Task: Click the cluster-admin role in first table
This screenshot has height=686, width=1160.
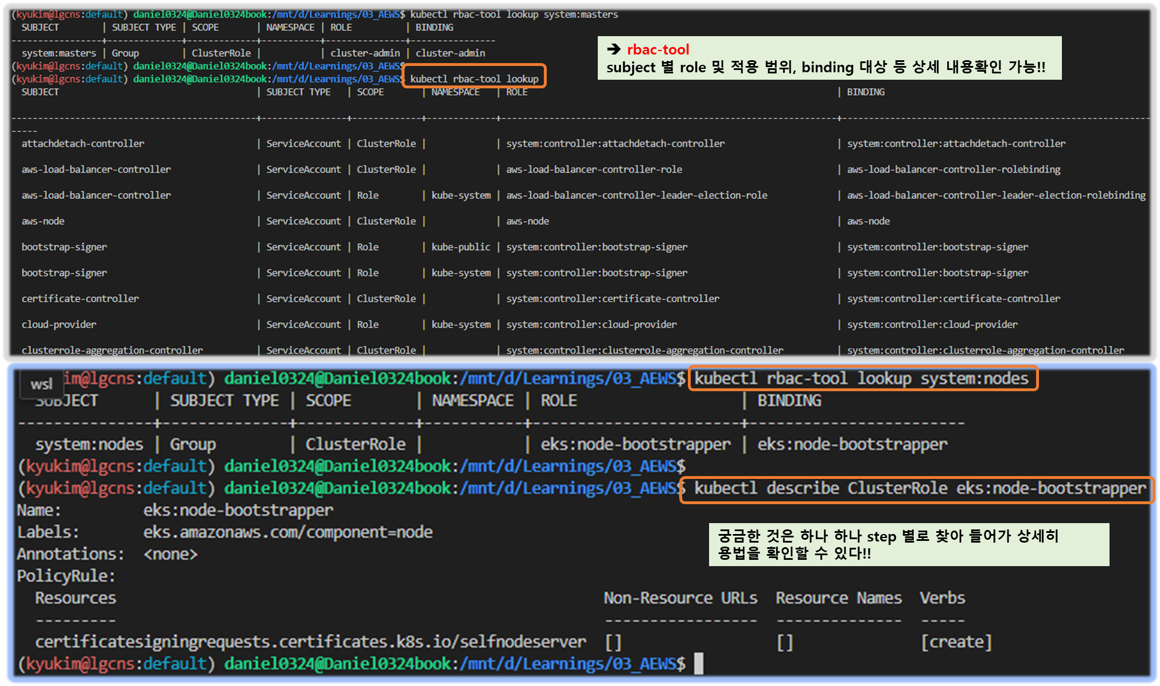Action: [x=365, y=53]
